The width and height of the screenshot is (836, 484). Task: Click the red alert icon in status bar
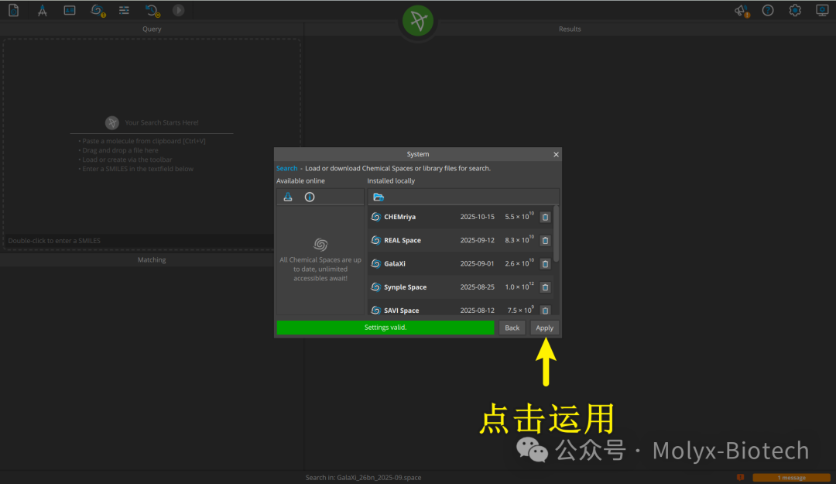pyautogui.click(x=740, y=477)
